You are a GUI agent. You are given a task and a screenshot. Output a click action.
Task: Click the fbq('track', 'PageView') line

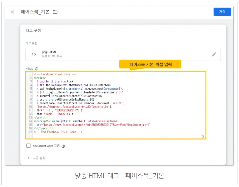(x=56, y=114)
